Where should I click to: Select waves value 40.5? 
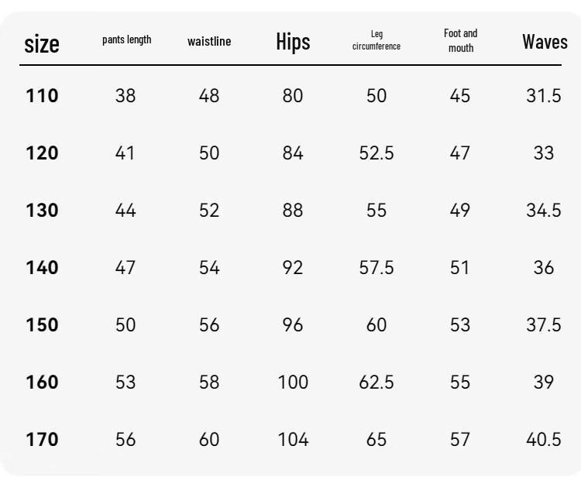click(x=544, y=439)
